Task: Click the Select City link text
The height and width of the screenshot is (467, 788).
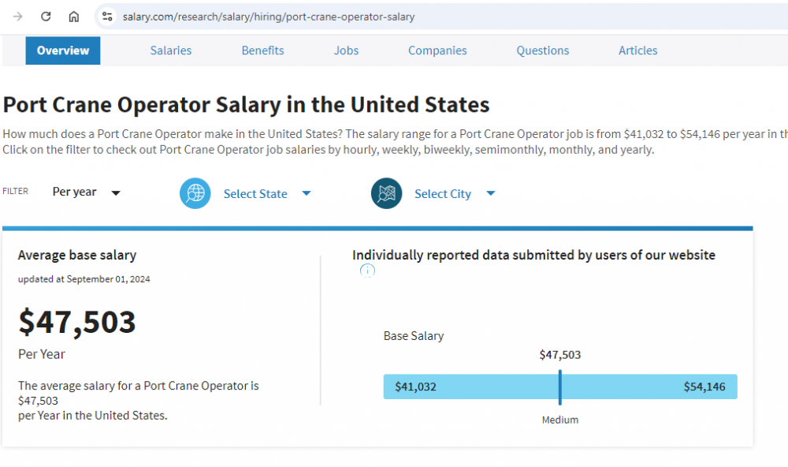Action: point(442,194)
